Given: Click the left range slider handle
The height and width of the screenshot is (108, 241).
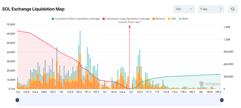Looking at the screenshot, I should coord(17,100).
